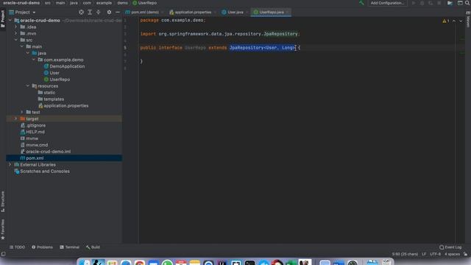Expand the test folder
The width and height of the screenshot is (471, 265).
(x=22, y=112)
